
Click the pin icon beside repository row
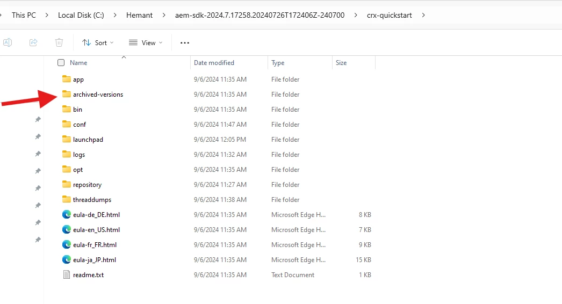click(38, 188)
